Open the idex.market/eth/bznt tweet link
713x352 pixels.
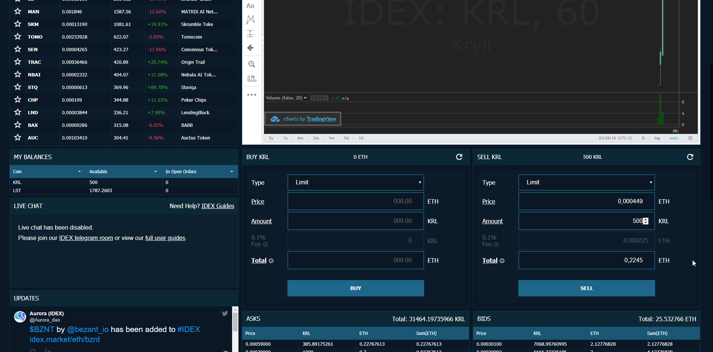pos(65,339)
